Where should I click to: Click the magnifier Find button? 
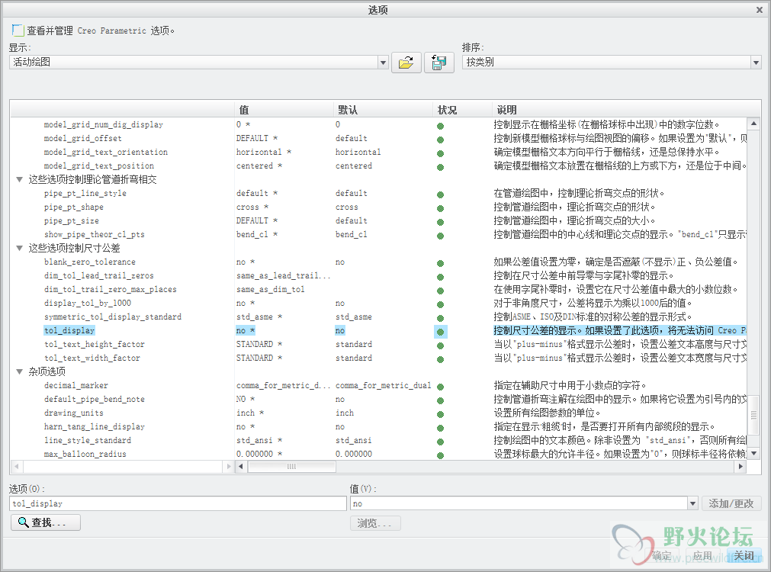click(x=46, y=522)
